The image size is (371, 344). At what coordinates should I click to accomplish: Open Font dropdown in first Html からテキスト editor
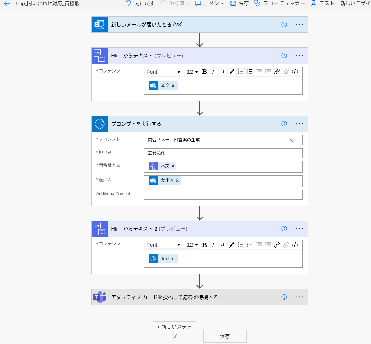click(x=163, y=72)
